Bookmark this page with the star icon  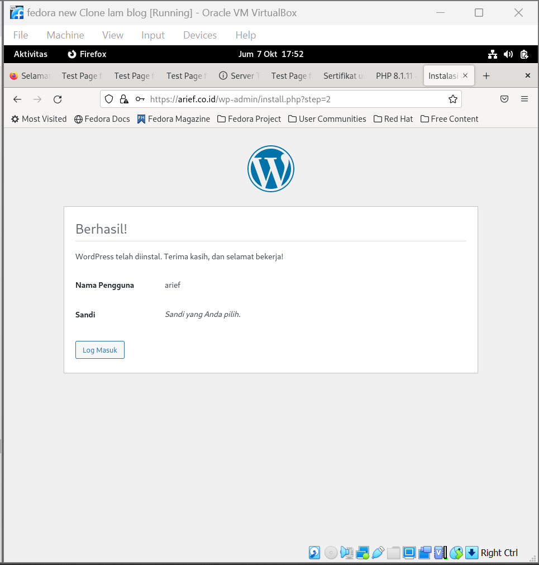453,99
